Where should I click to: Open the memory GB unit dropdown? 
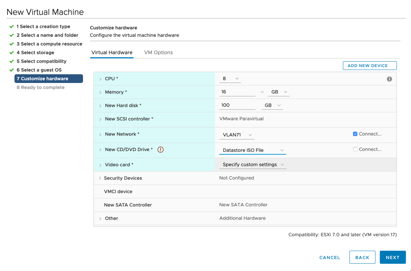pyautogui.click(x=278, y=92)
